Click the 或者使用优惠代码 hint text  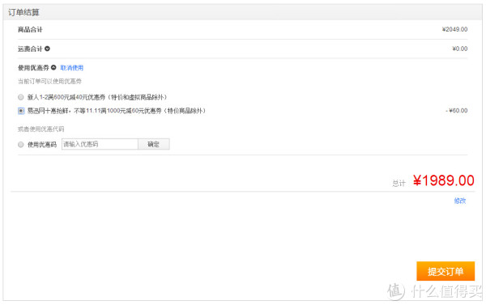(x=41, y=129)
